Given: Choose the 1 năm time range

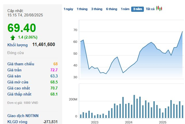Looking at the screenshot, I should 125,9.
